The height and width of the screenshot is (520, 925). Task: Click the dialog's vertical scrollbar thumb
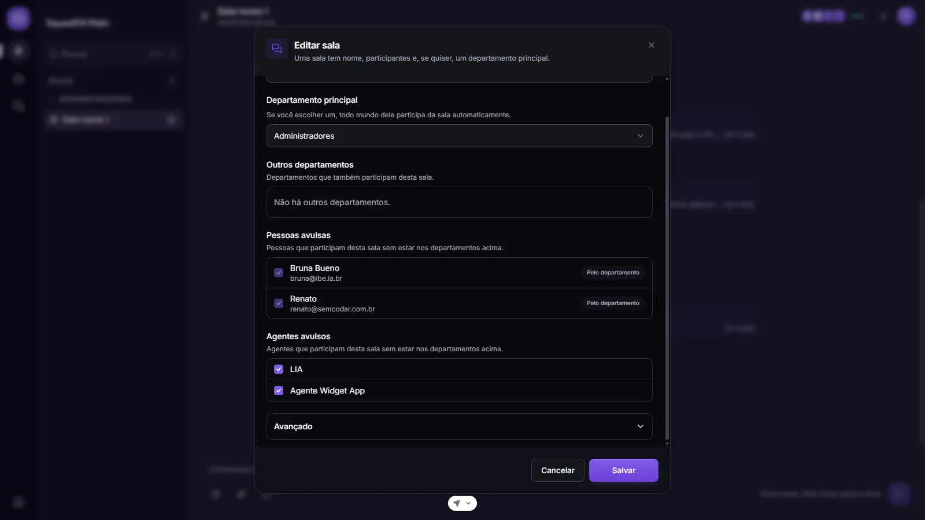coord(667,277)
